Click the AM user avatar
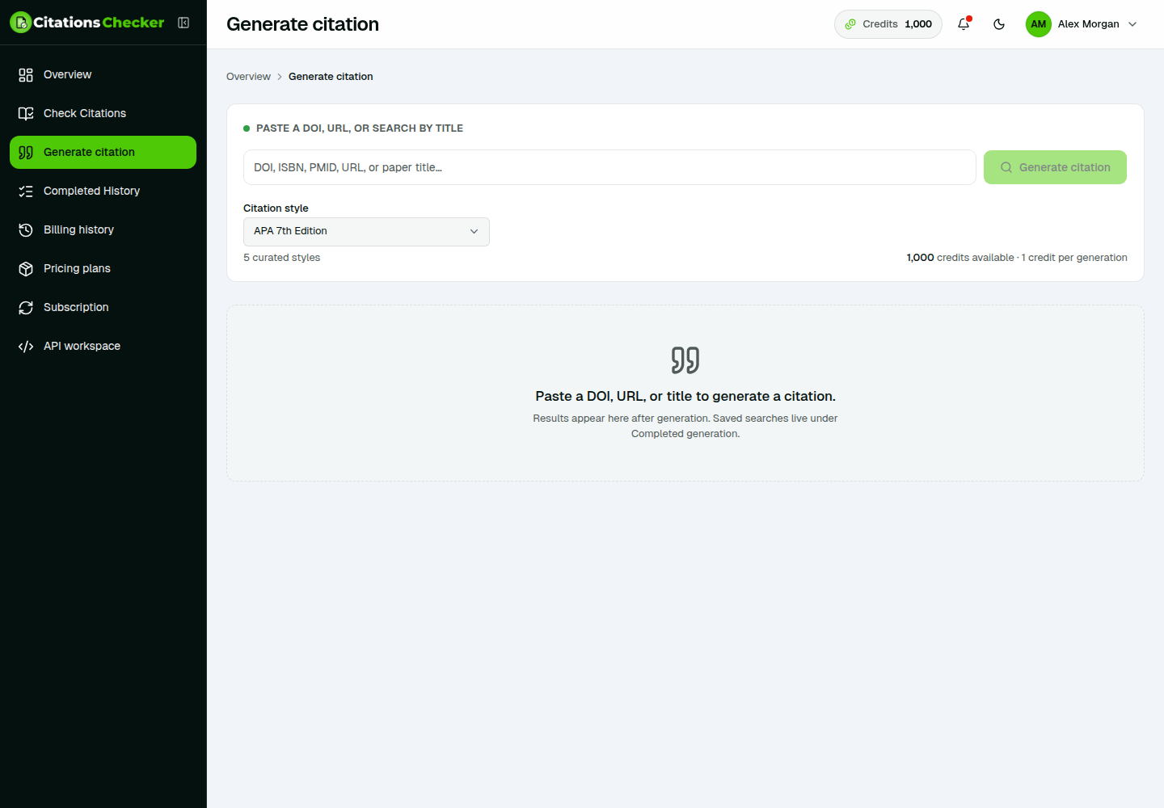This screenshot has width=1164, height=808. point(1039,24)
